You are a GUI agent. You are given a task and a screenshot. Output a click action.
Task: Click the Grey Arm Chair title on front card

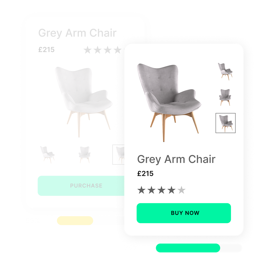(x=176, y=159)
